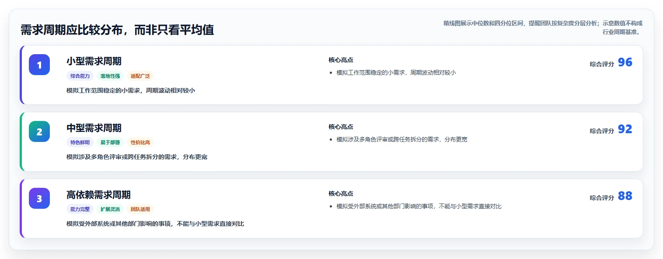Click the score value 88
This screenshot has width=663, height=259.
[625, 196]
